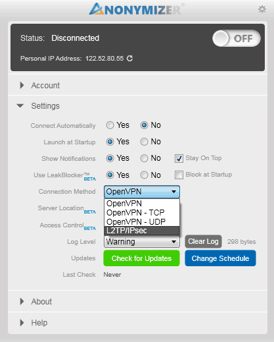Uncheck the Stay On Top checkbox
Image resolution: width=274 pixels, height=342 pixels.
(x=179, y=158)
